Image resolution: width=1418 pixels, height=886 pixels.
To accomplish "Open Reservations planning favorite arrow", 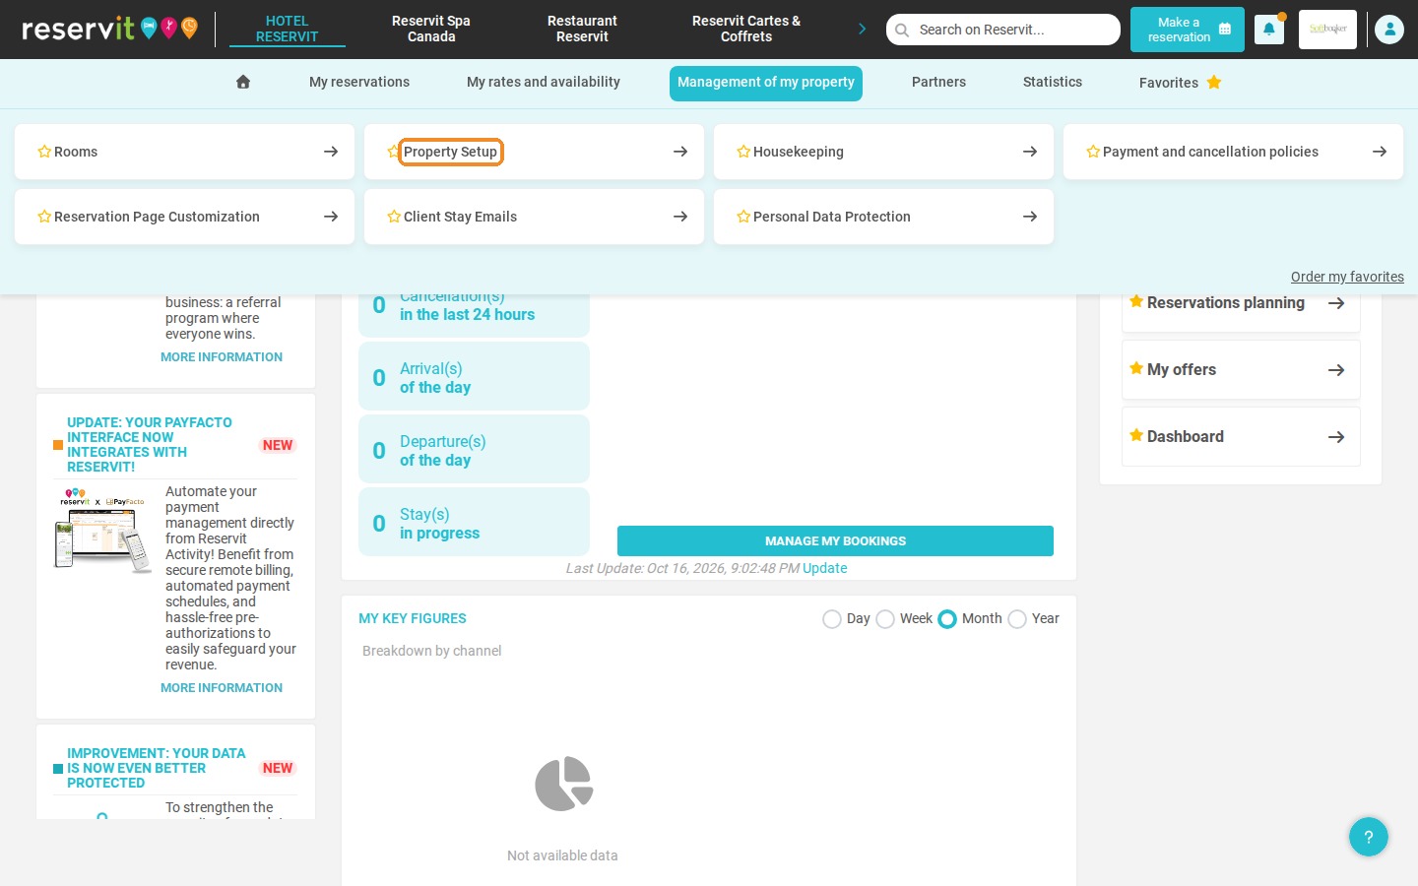I will click(x=1336, y=303).
